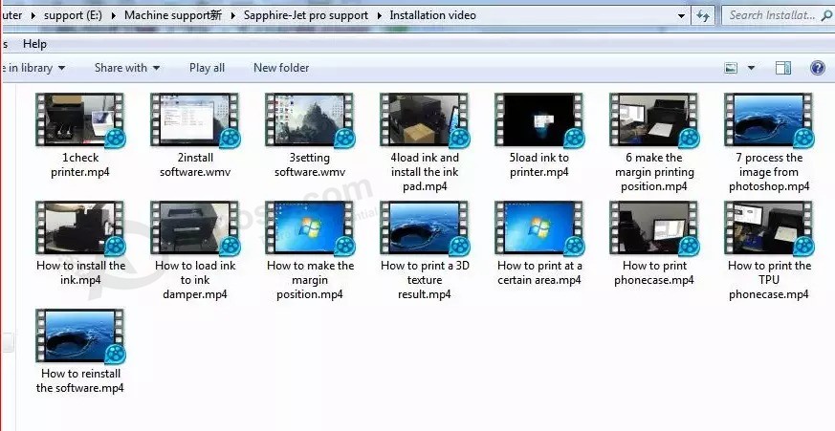Click the Installation video breadcrumb
The width and height of the screenshot is (835, 431).
[x=433, y=15]
